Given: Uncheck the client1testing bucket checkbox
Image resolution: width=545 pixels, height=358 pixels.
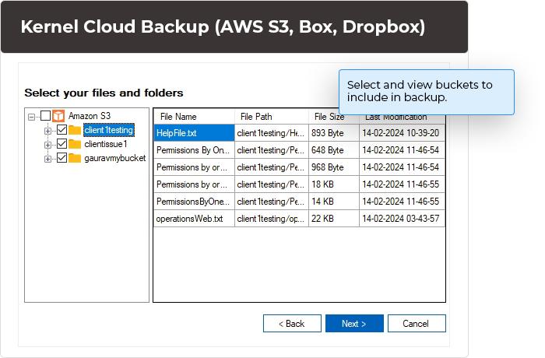Looking at the screenshot, I should [62, 130].
